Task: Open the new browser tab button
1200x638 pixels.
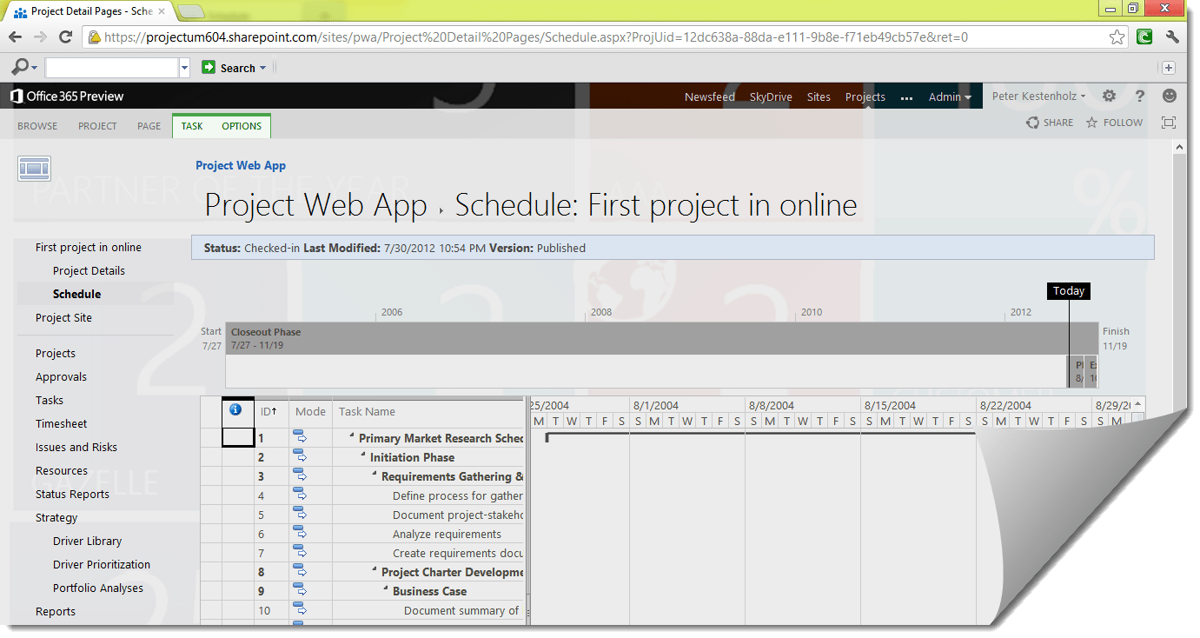Action: coord(191,11)
